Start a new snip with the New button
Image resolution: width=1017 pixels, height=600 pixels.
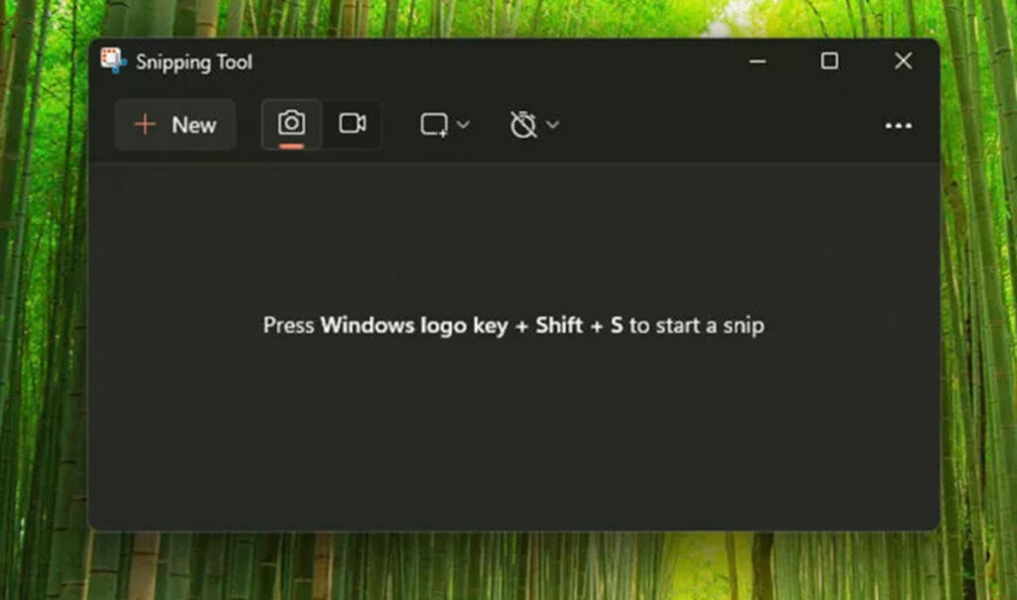(176, 124)
